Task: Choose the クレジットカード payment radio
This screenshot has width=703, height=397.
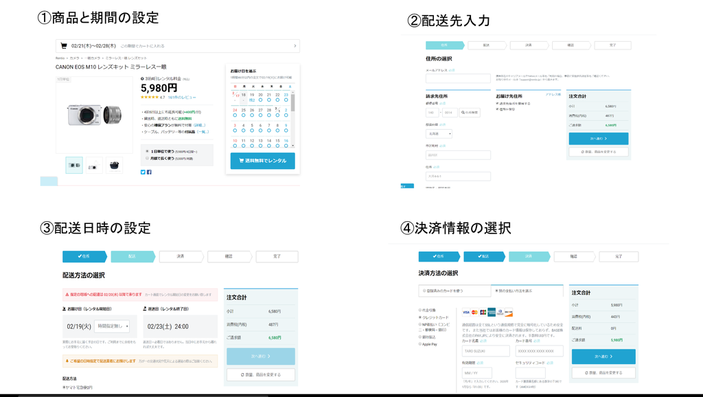Action: click(x=420, y=317)
